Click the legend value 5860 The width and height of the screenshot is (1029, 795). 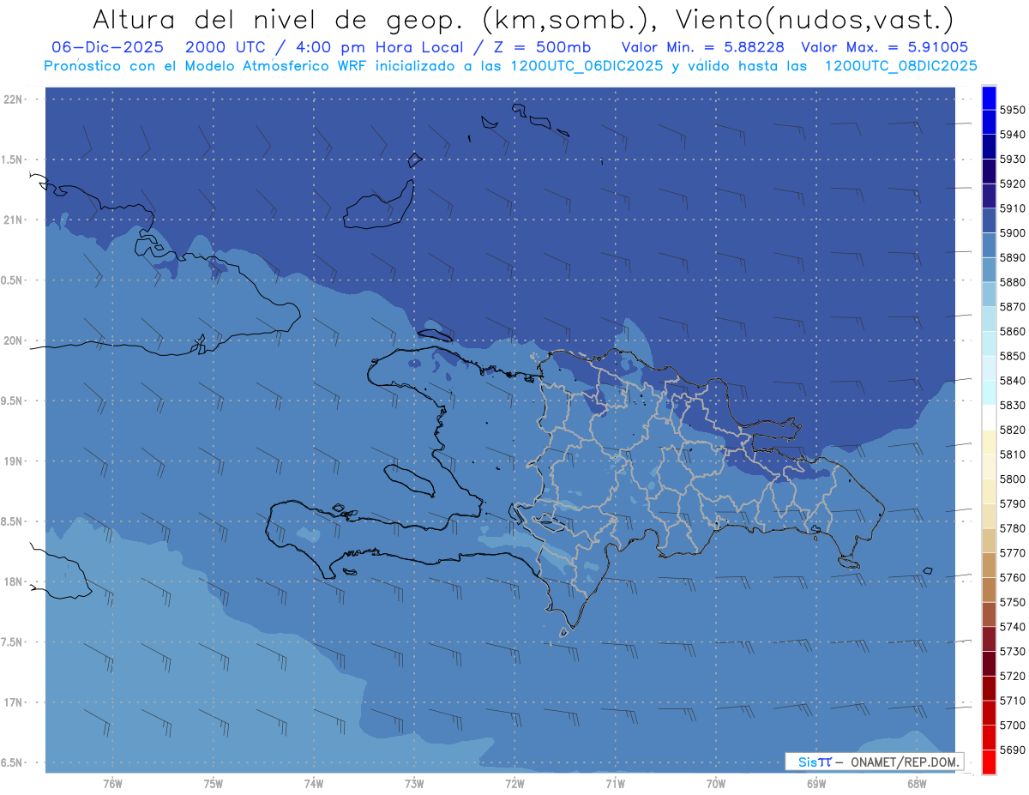(1012, 331)
